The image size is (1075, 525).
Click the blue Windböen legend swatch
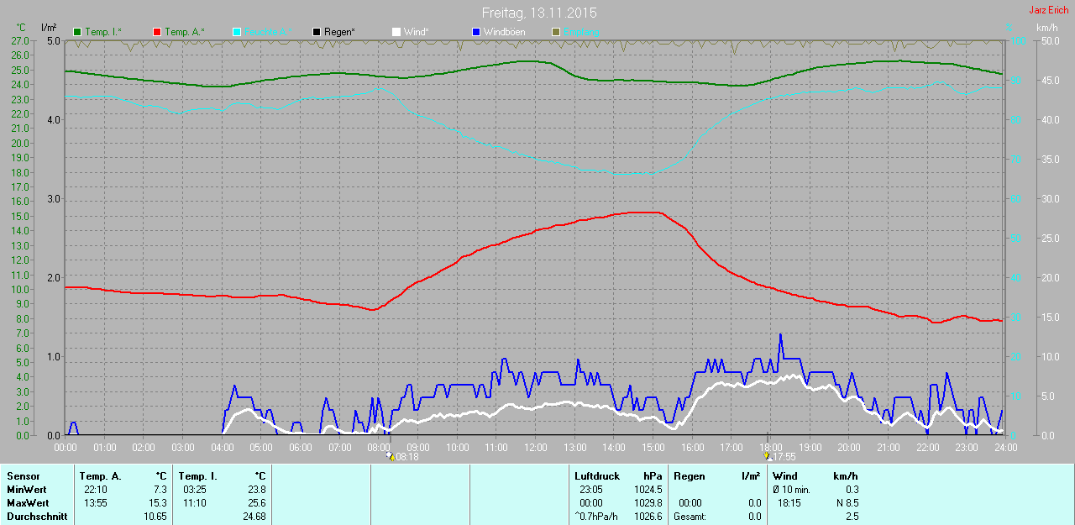pos(476,32)
